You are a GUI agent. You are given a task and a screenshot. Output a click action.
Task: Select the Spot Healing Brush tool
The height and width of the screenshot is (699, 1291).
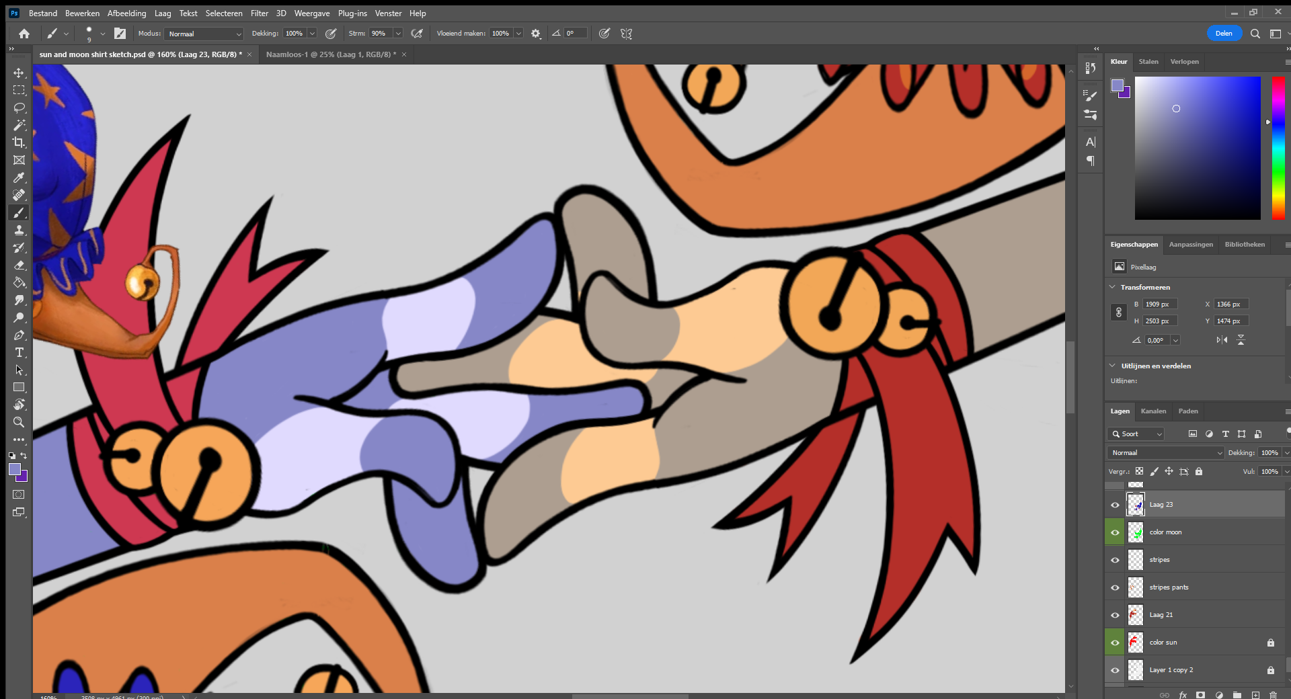(19, 195)
